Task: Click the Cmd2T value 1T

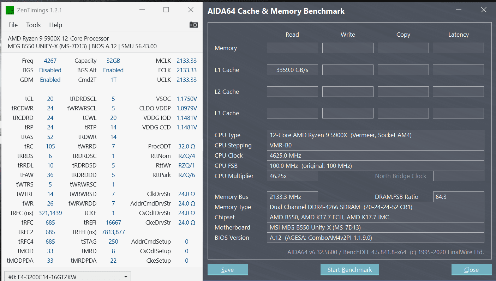Action: click(x=113, y=80)
